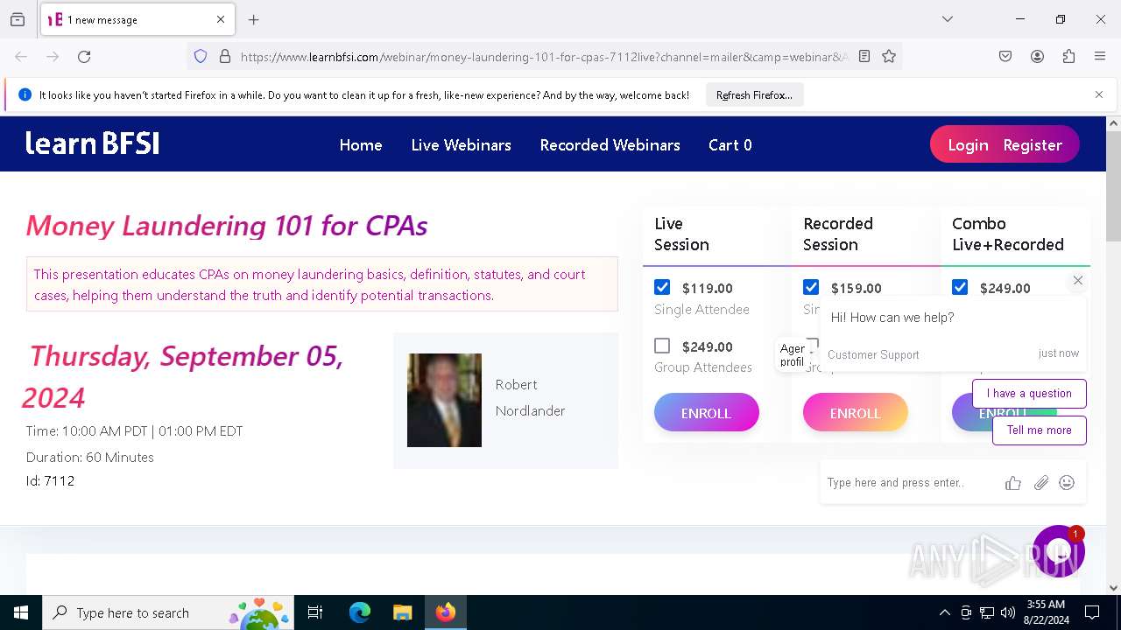Click the 'Money Laundering 101 for CPAs' title

[x=227, y=226]
